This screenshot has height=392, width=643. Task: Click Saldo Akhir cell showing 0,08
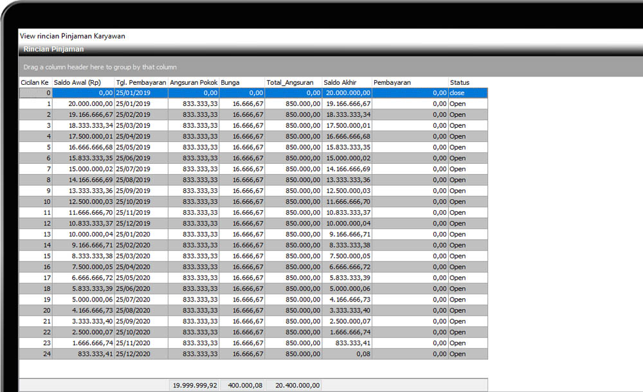point(347,354)
